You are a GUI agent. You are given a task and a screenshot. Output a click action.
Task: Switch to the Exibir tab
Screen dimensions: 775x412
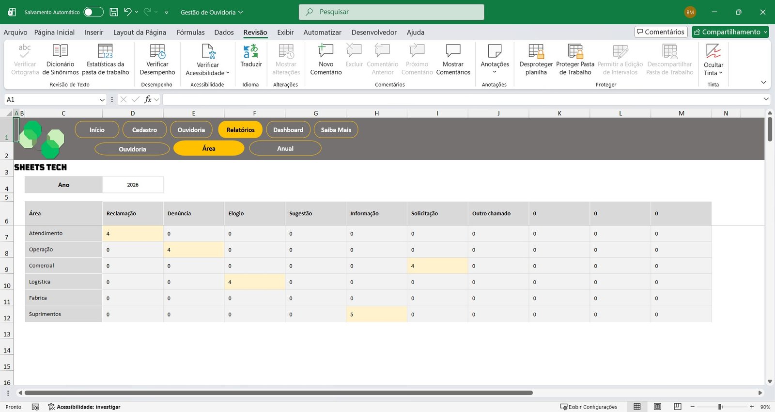point(285,32)
